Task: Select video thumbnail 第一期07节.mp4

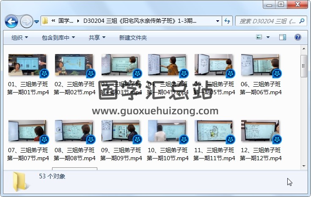Action: (x=28, y=131)
